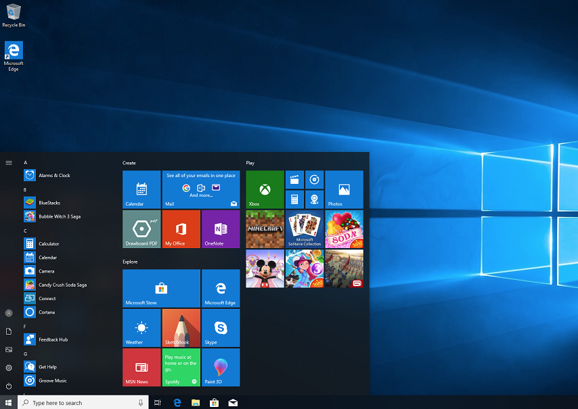Open the Photos tile
The image size is (578, 409).
point(344,189)
